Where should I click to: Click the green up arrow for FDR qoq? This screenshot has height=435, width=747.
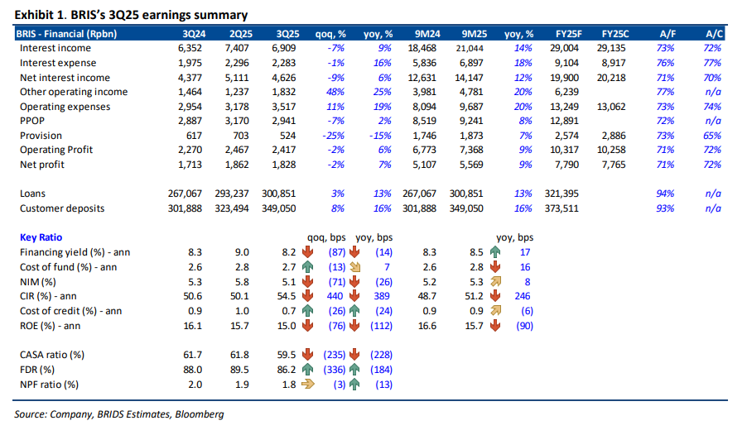point(306,370)
